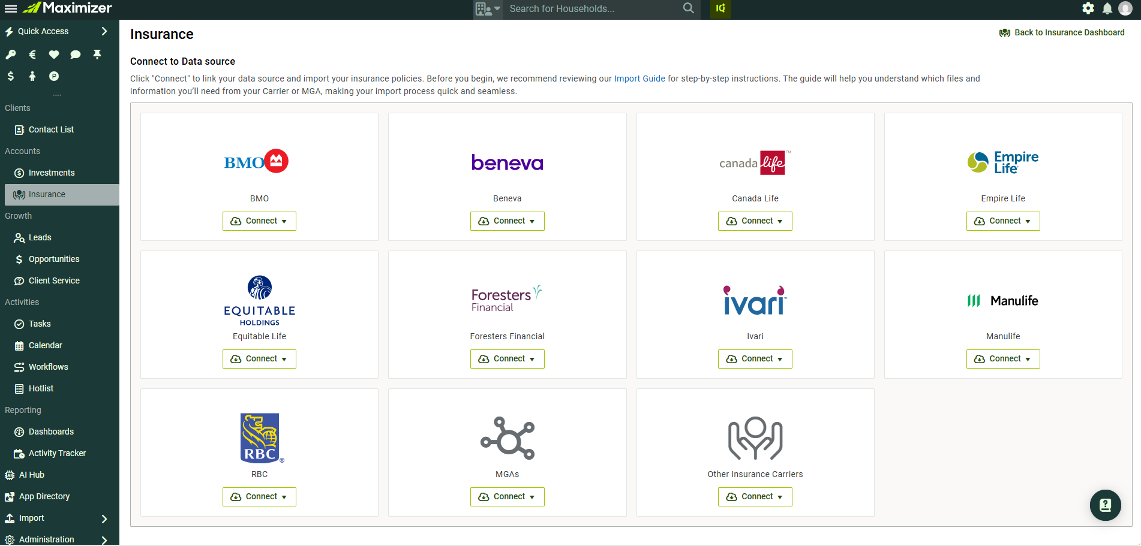Click the circled P quick access icon
Viewport: 1141px width, 546px height.
54,76
